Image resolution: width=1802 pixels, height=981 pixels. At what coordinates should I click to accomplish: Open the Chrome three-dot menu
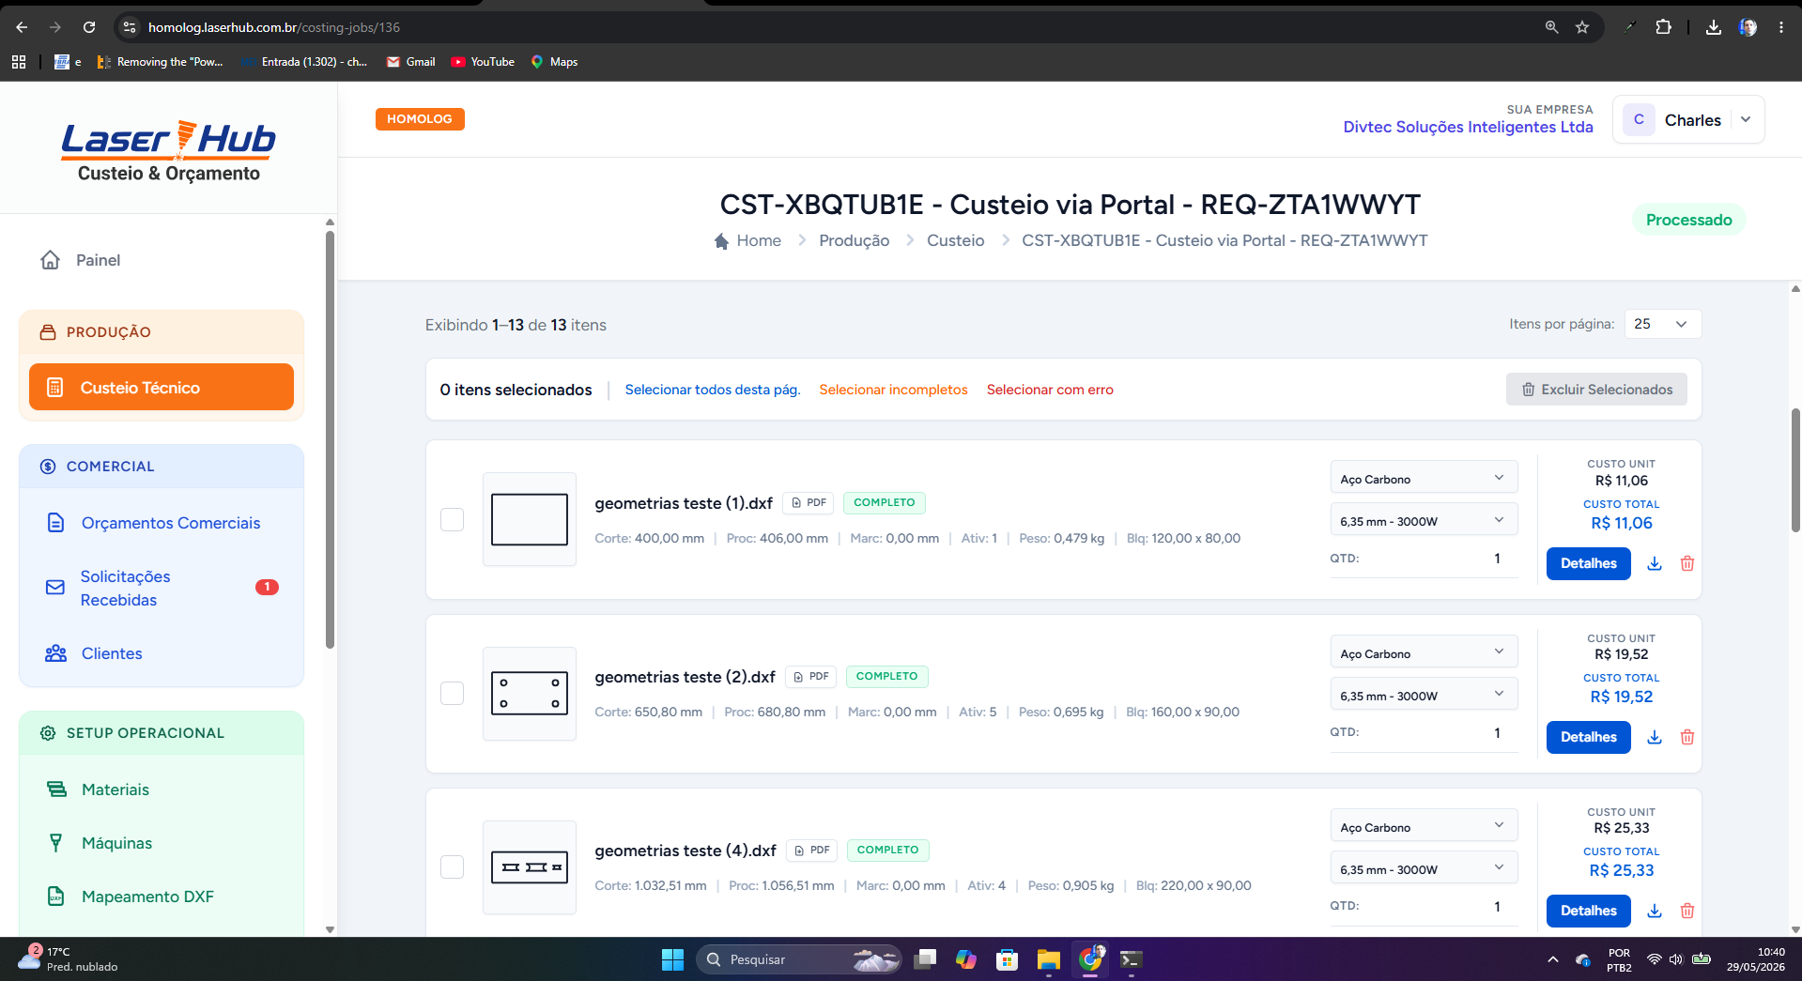coord(1780,27)
